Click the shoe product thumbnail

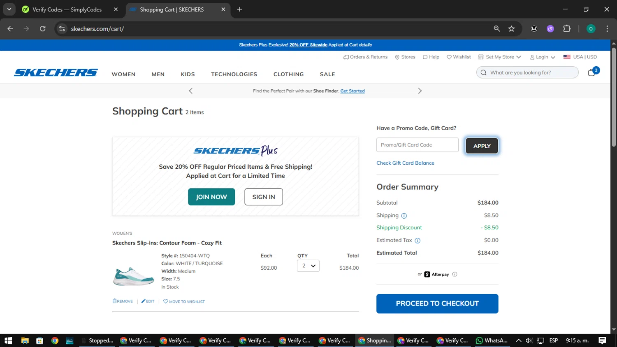[133, 276]
